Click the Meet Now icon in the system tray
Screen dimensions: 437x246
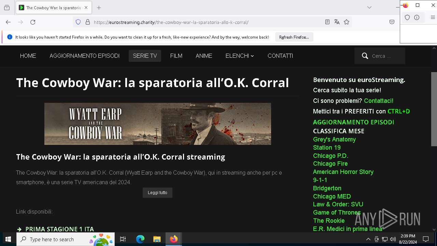pos(377,239)
